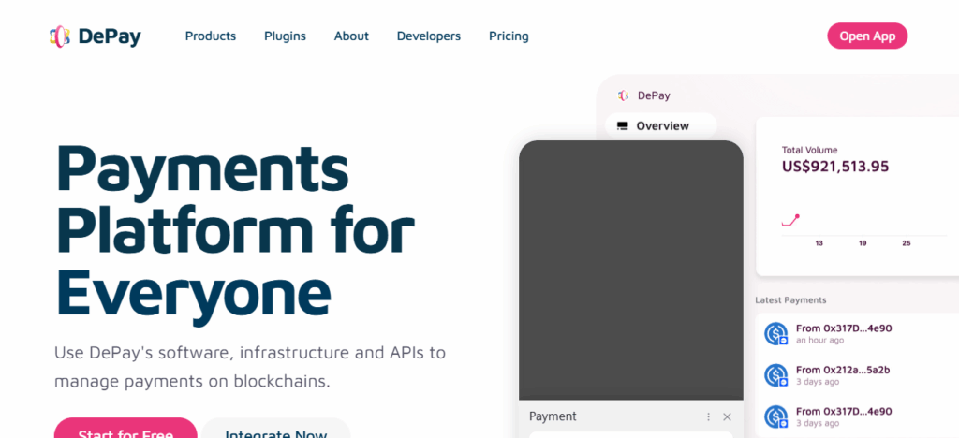This screenshot has height=438, width=959.
Task: Click the pink data point on volume chart
Action: 797,216
